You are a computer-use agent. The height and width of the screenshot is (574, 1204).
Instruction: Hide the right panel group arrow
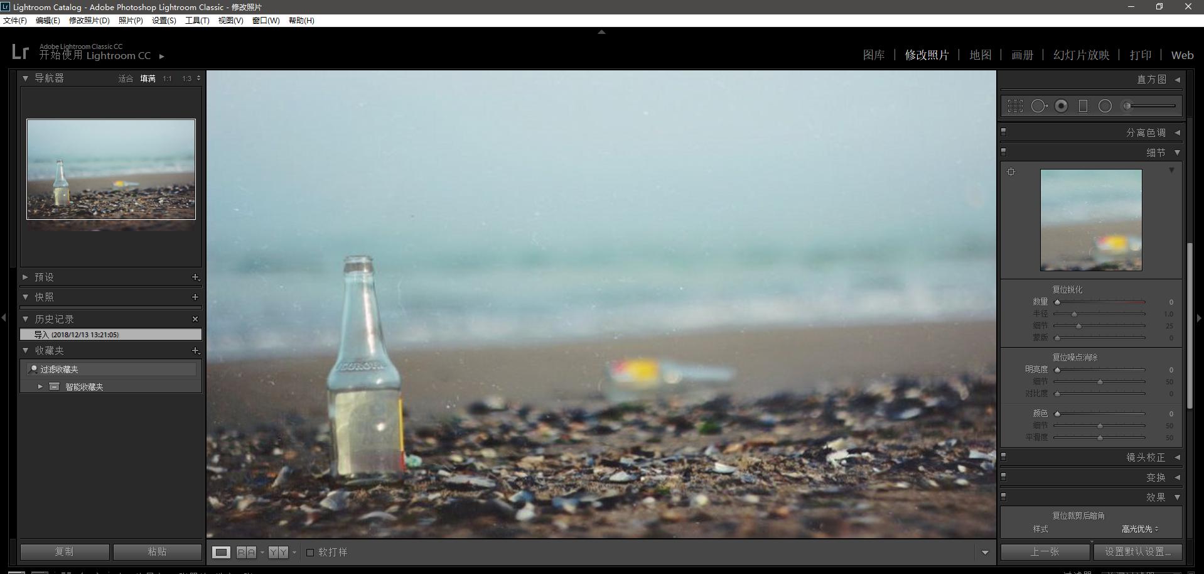(1200, 318)
